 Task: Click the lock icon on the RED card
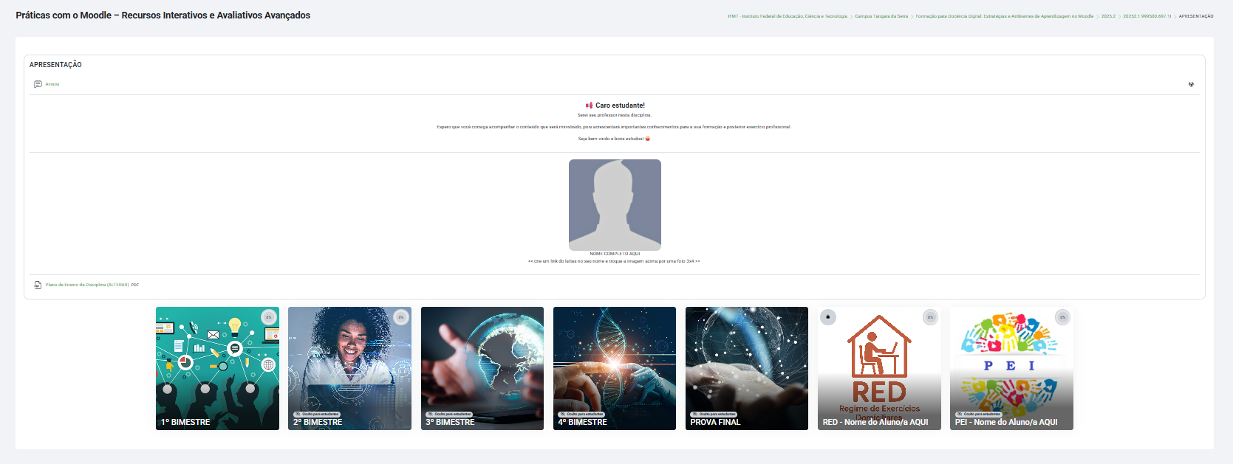(828, 317)
